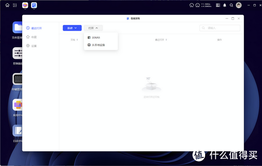Switch to App Center in taskbar

click(x=25, y=5)
